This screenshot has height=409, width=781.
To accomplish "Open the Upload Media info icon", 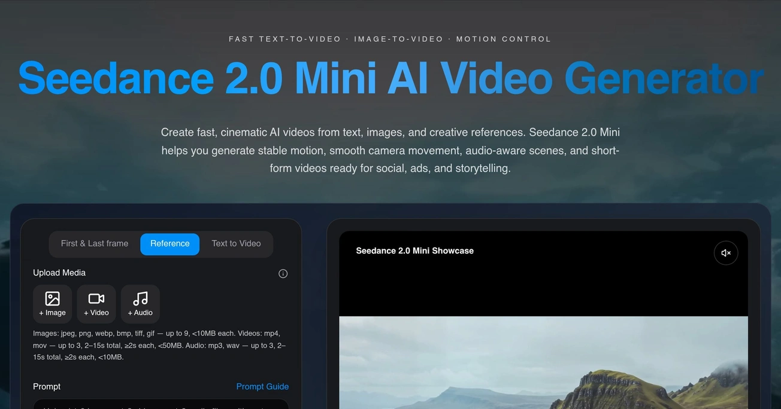I will tap(283, 273).
